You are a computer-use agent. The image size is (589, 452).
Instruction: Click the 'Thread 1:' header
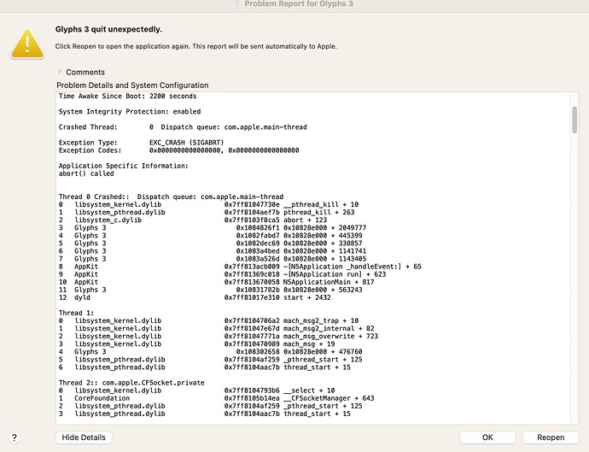(x=76, y=313)
